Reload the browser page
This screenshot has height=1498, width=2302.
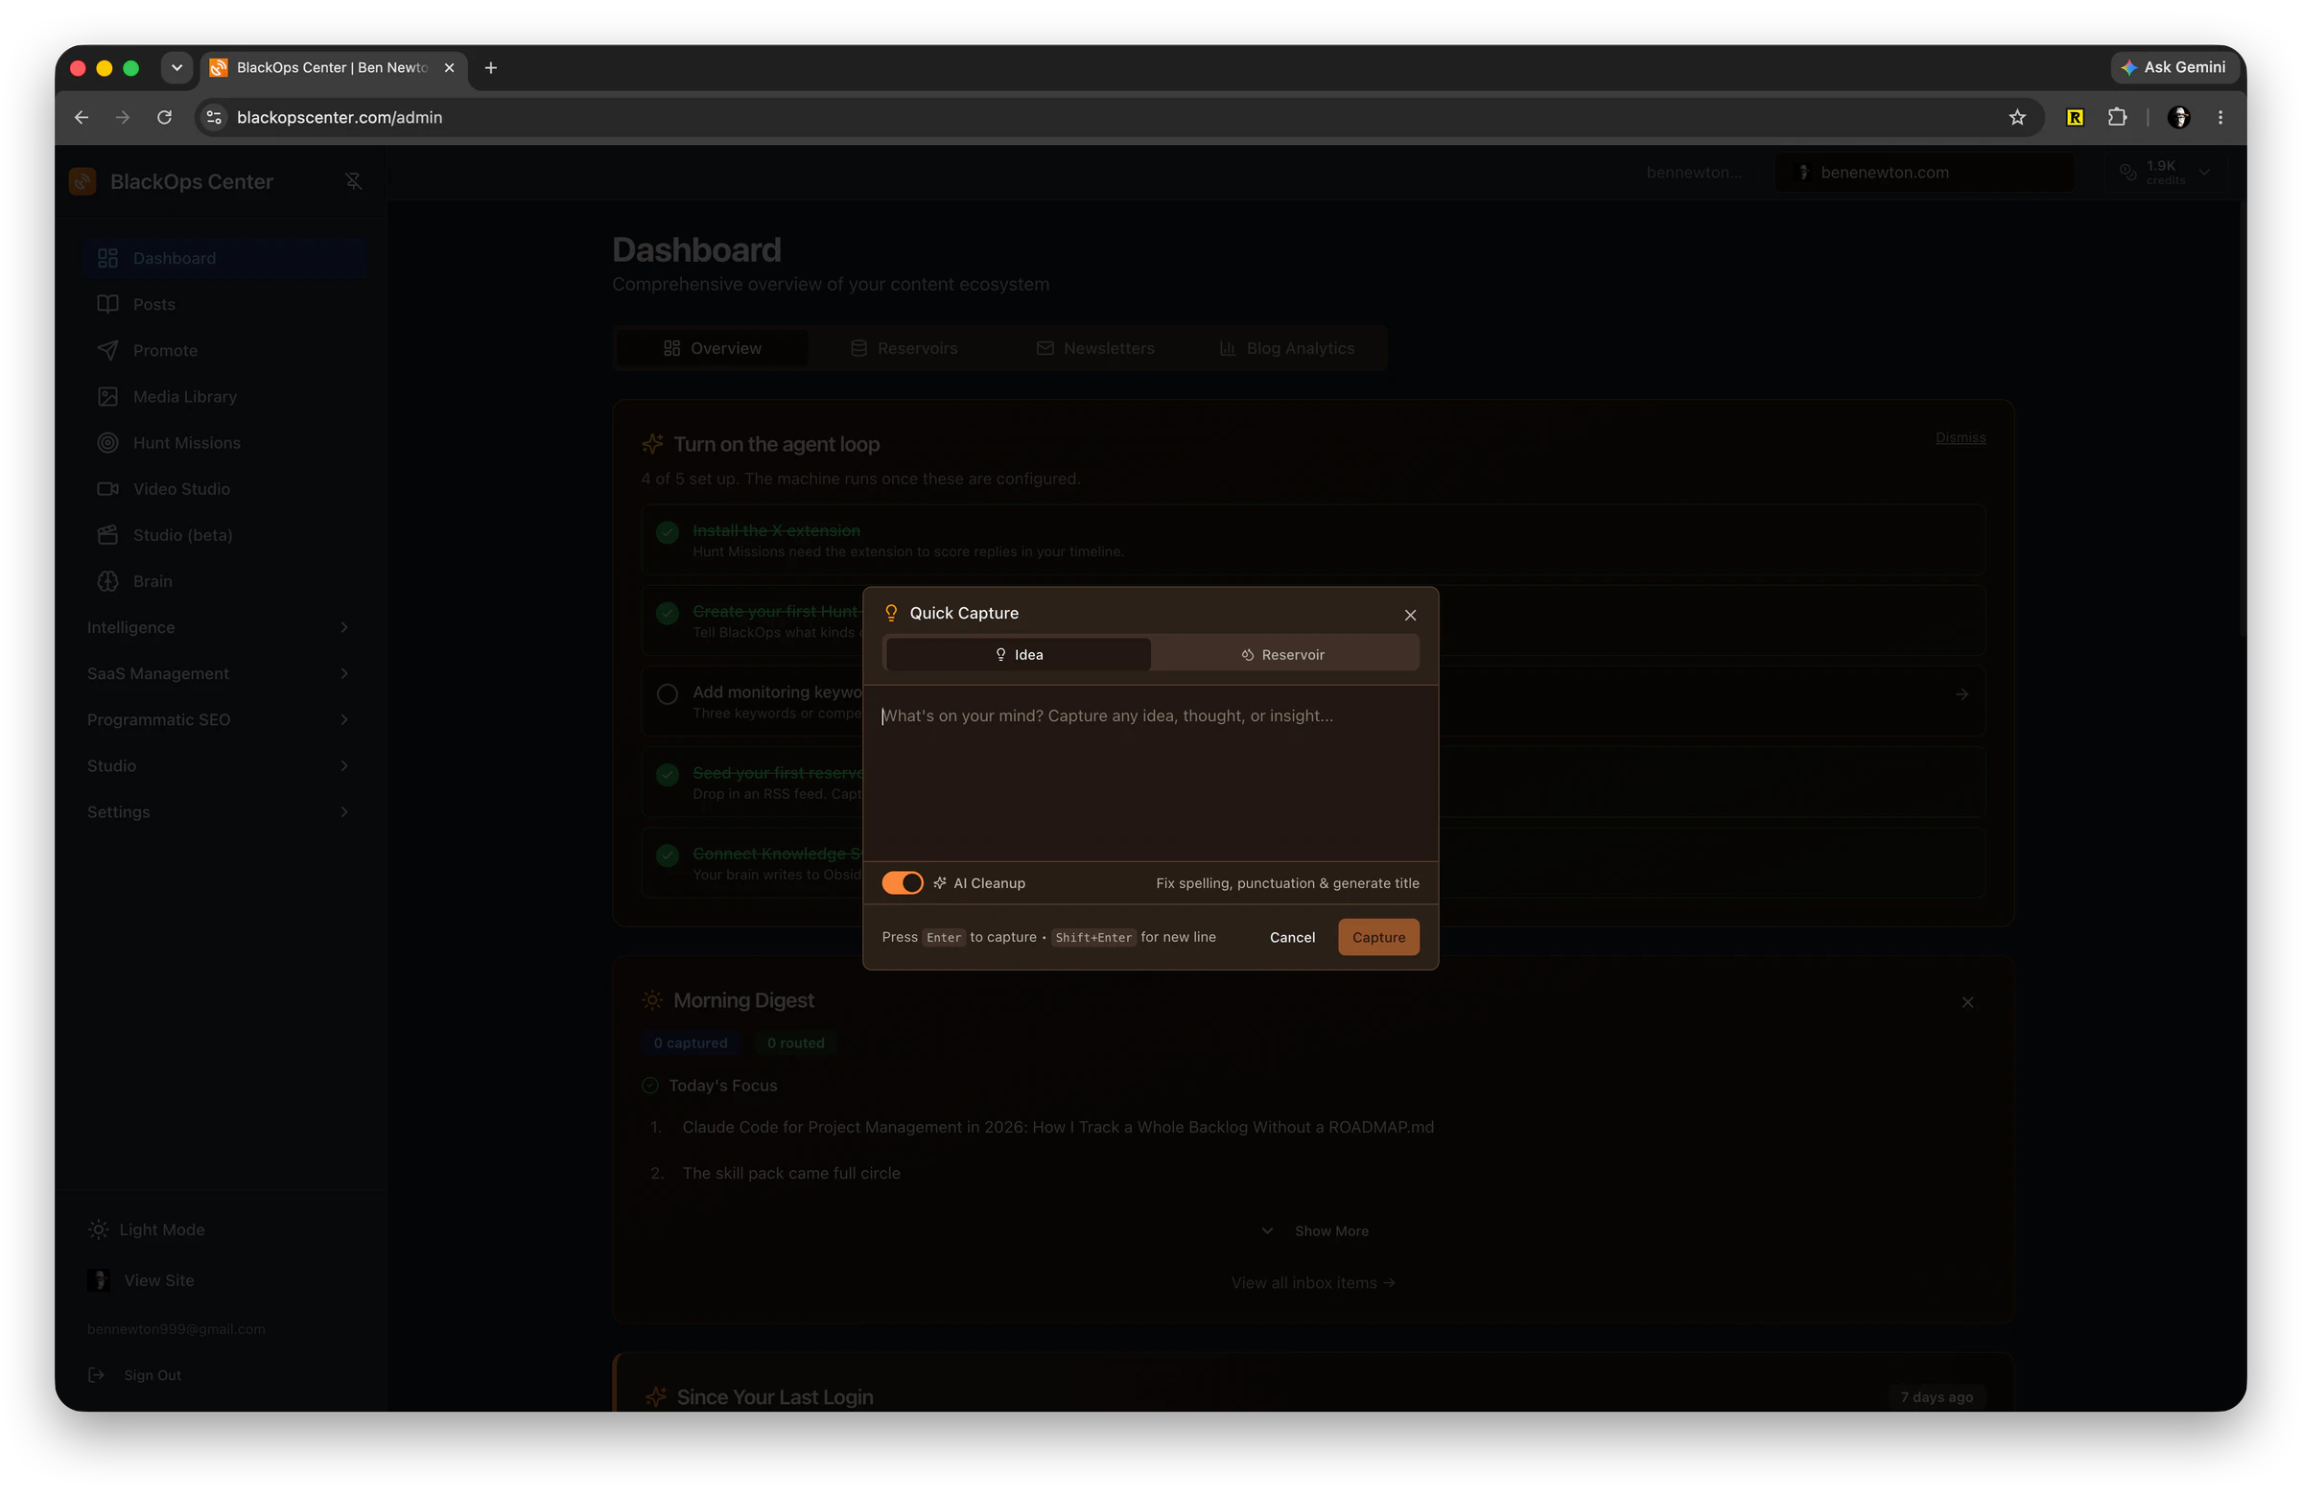pyautogui.click(x=164, y=117)
